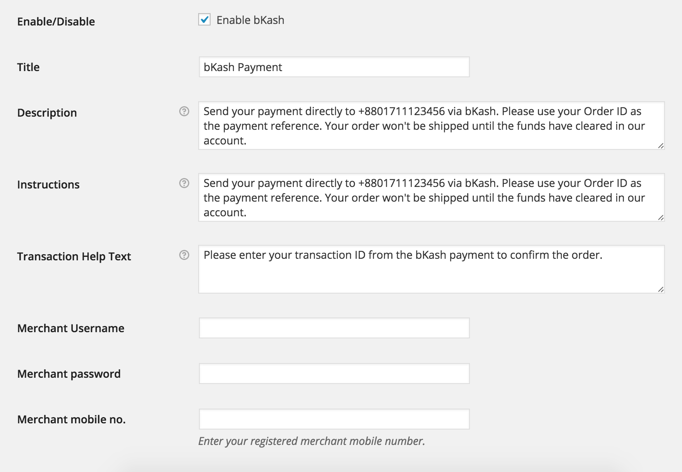Click the Merchant password label

(69, 374)
